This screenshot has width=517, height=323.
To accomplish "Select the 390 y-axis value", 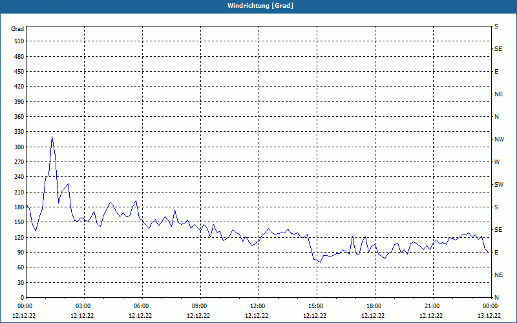I will click(x=19, y=102).
